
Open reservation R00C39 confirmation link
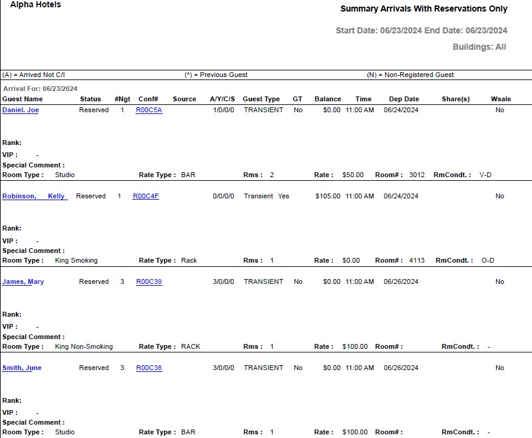point(149,281)
